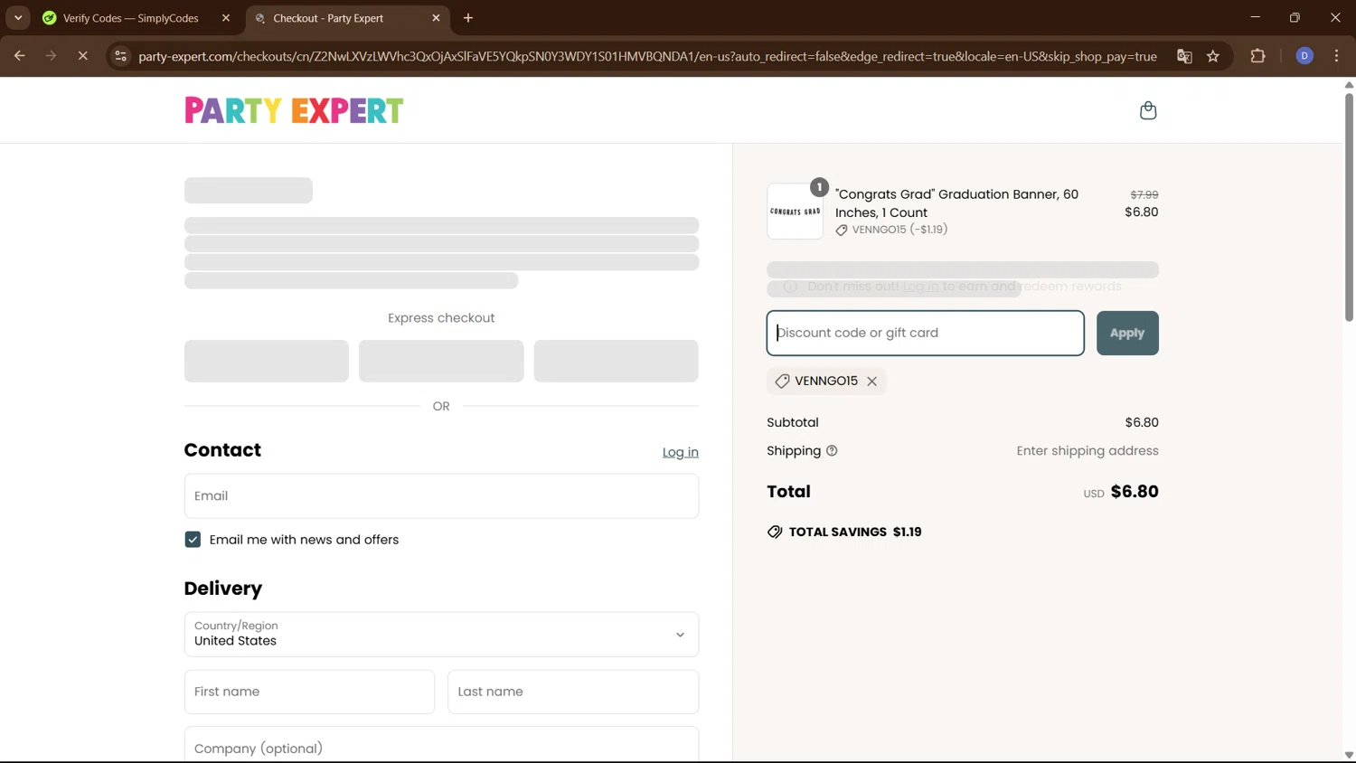1356x763 pixels.
Task: Click the translate page icon
Action: coord(1184,56)
